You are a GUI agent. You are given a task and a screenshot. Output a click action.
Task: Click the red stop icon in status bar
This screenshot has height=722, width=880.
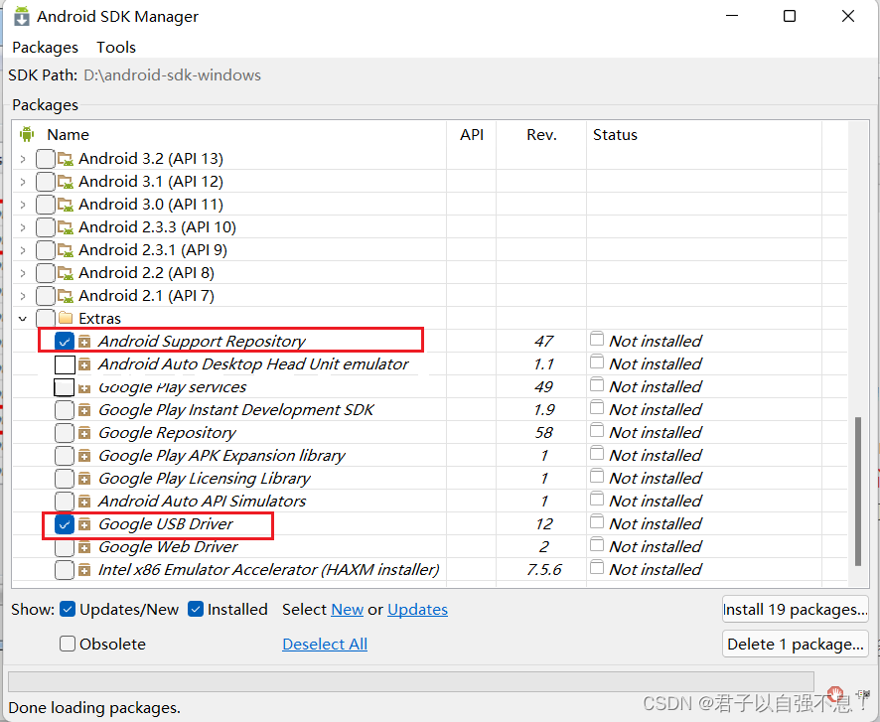[x=836, y=693]
